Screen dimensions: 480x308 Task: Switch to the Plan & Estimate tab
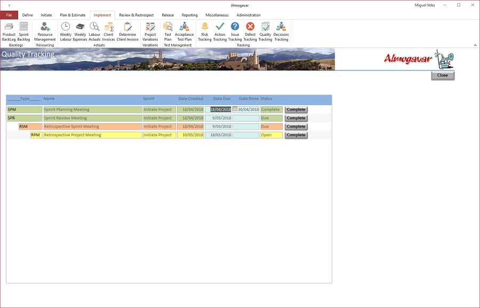click(x=73, y=15)
